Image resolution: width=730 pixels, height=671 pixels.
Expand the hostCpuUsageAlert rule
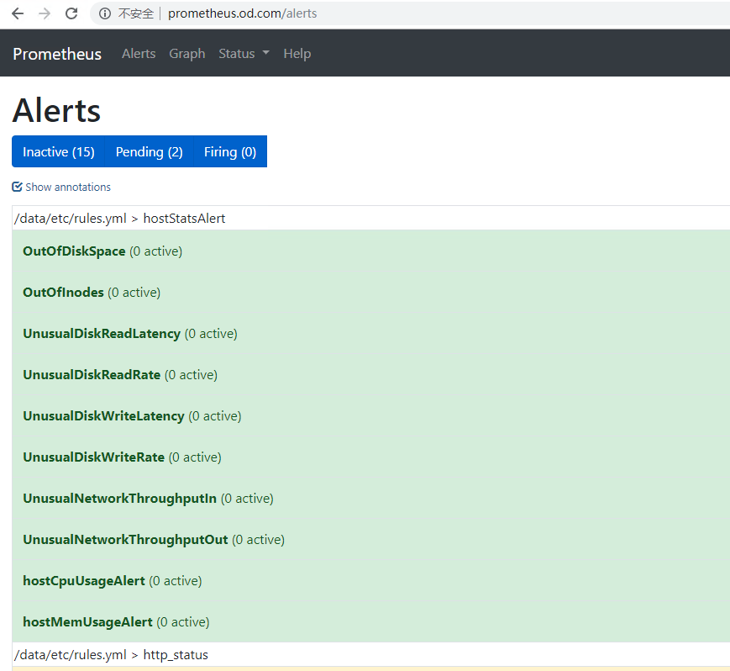tap(84, 581)
